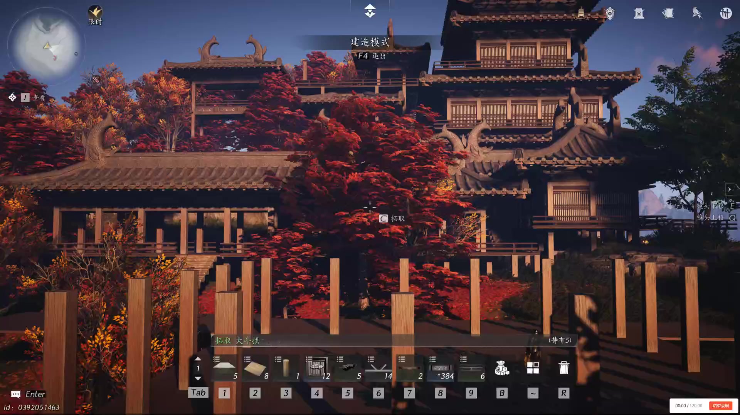Open chat via the speech bubble icon
The height and width of the screenshot is (415, 740).
pos(16,394)
